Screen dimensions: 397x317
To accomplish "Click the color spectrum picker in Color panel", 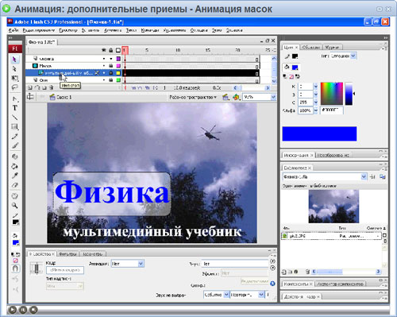I will (332, 94).
